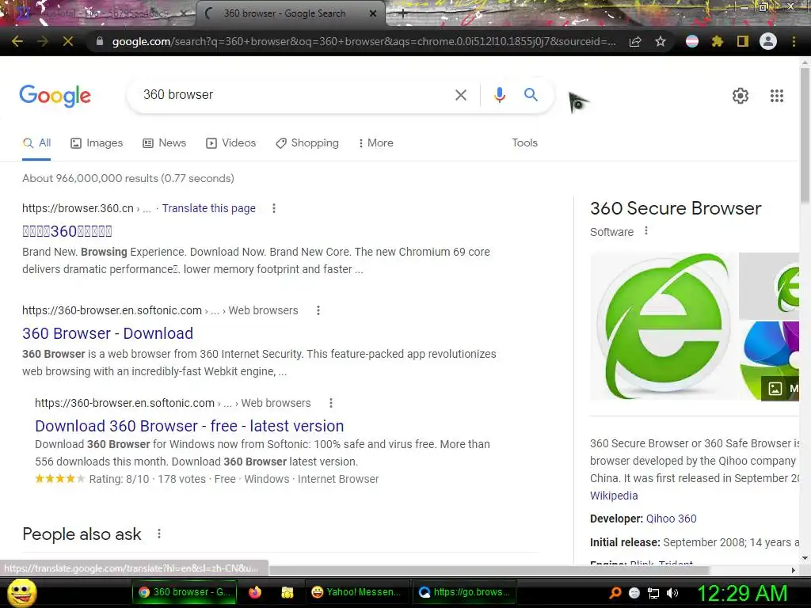The height and width of the screenshot is (608, 811).
Task: Click the network tray icon
Action: coord(653,593)
